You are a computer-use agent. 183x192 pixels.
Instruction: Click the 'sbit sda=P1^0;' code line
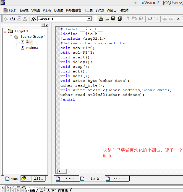77,48
